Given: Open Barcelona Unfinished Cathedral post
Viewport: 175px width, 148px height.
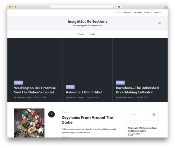Looking at the screenshot, I should 137,90.
